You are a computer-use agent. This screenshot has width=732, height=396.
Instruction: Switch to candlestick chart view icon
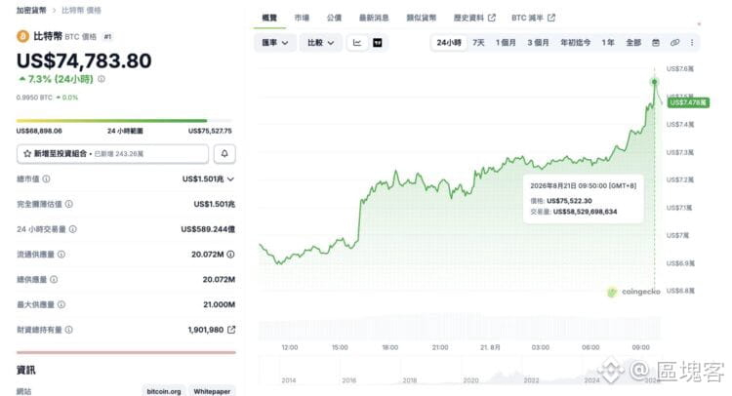coord(377,43)
